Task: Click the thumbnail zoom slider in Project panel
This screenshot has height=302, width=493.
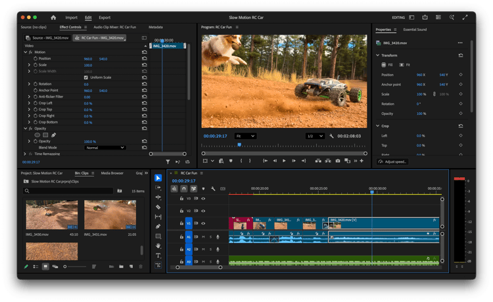Action: tap(75, 267)
